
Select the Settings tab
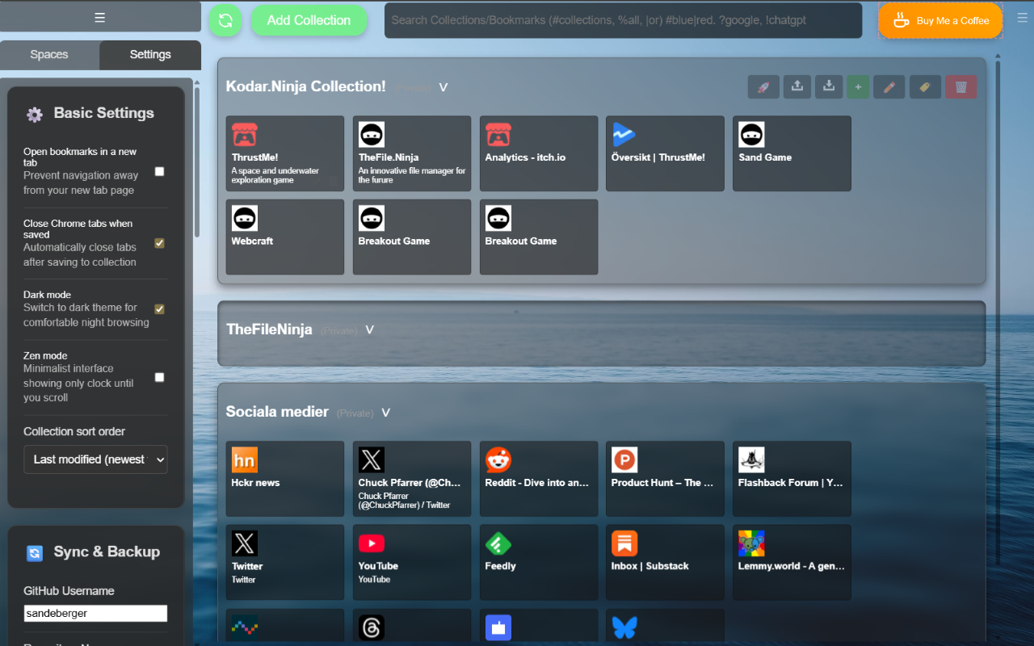[149, 55]
